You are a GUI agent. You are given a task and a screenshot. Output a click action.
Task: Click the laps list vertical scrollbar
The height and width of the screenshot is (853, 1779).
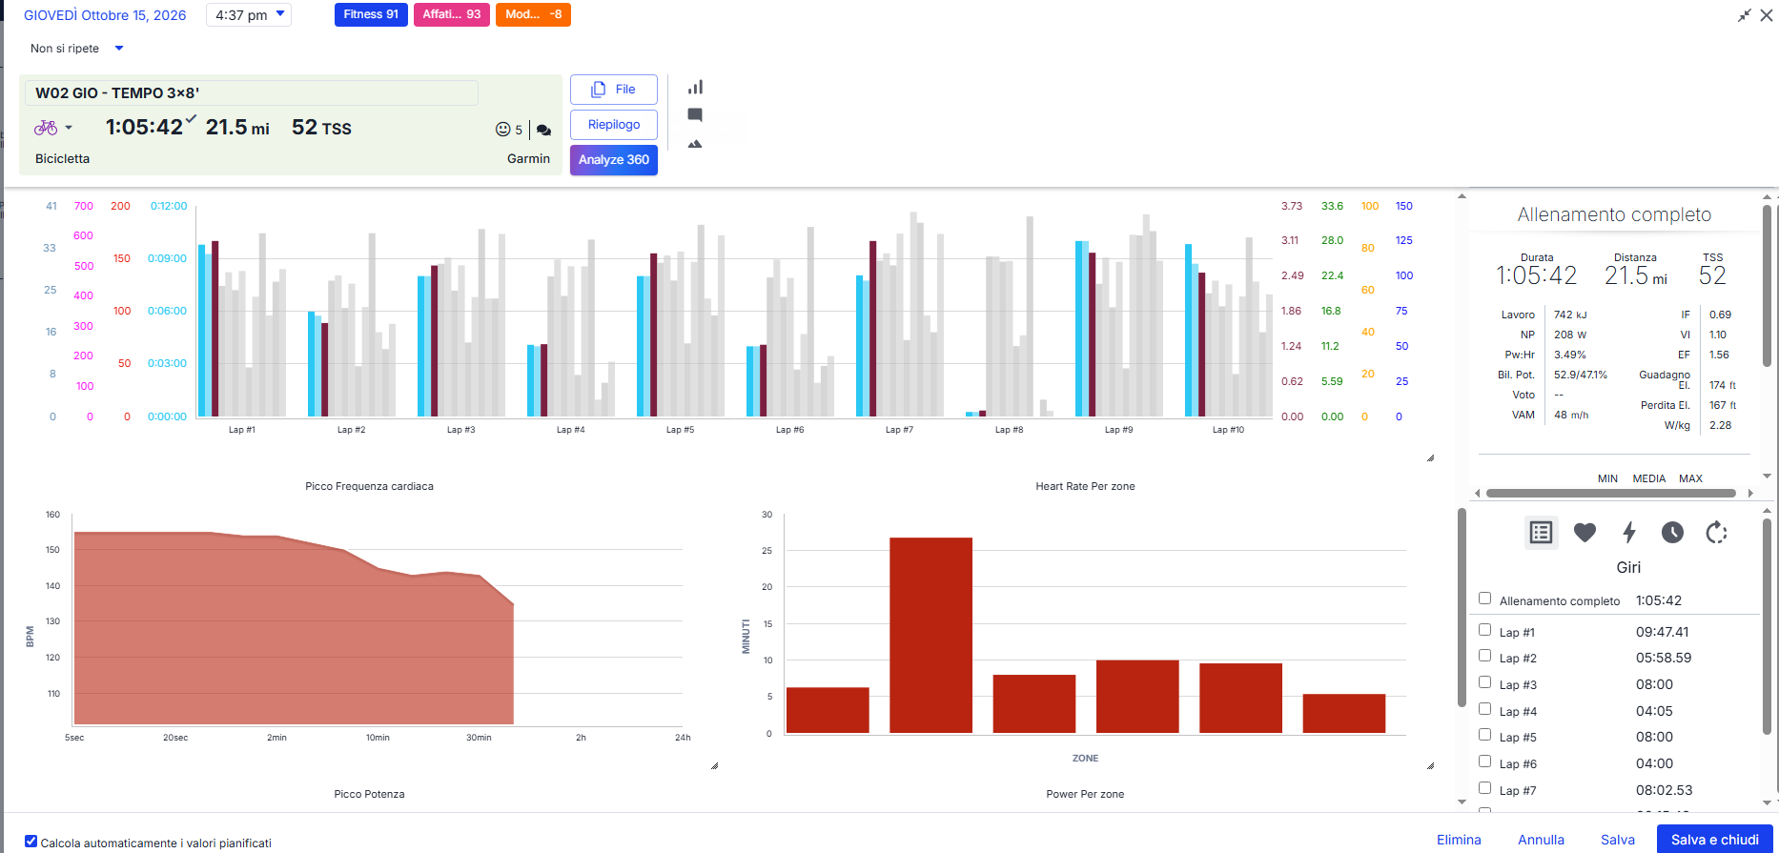click(x=1767, y=625)
